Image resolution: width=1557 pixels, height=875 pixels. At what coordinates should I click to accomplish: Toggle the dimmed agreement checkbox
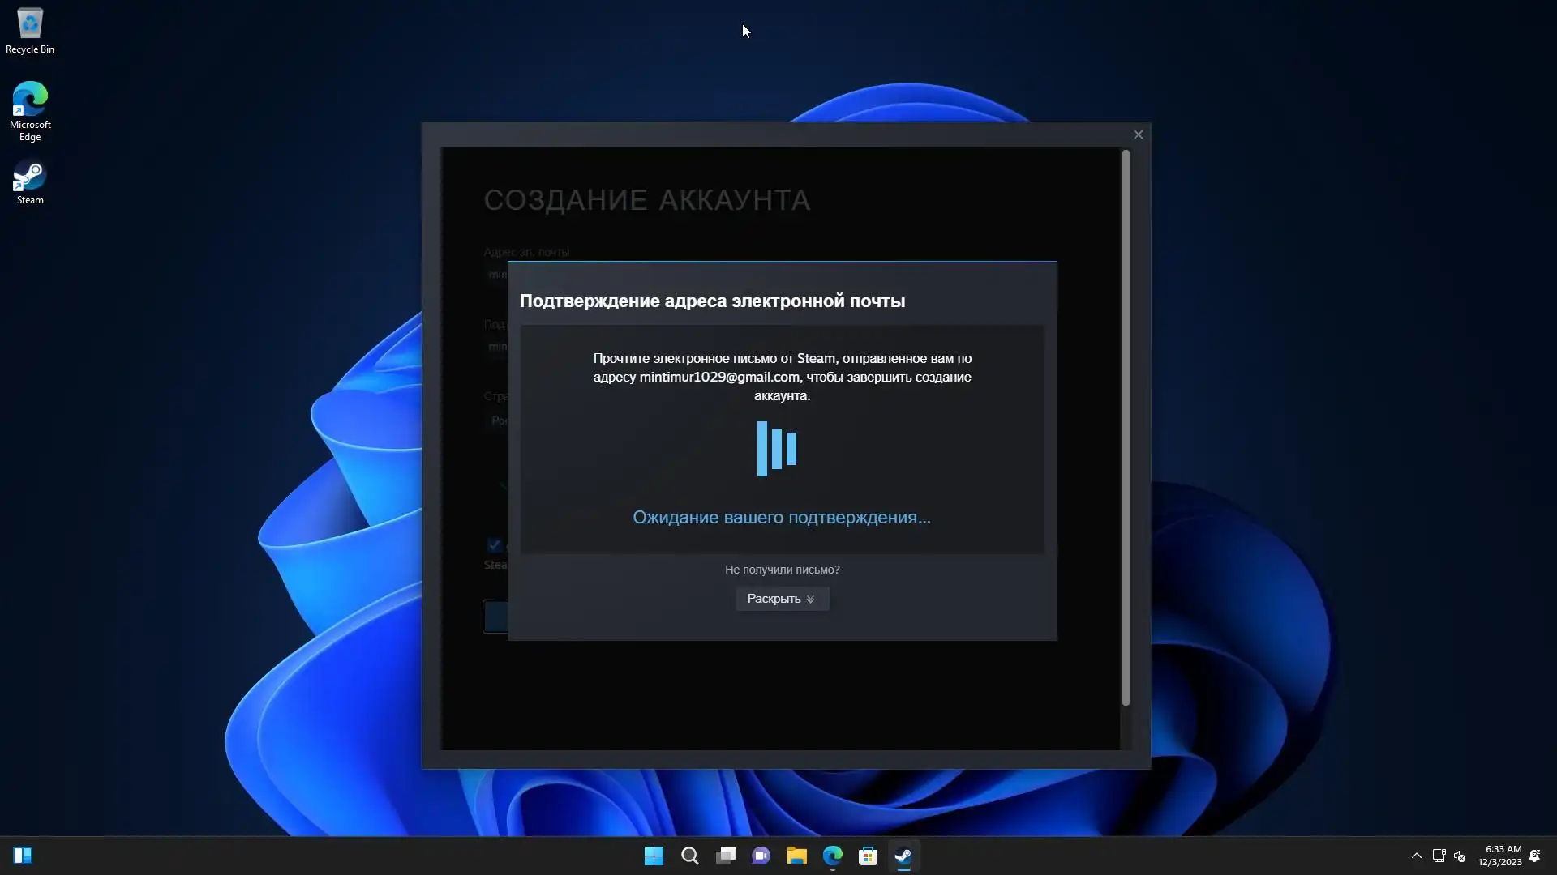click(x=494, y=544)
